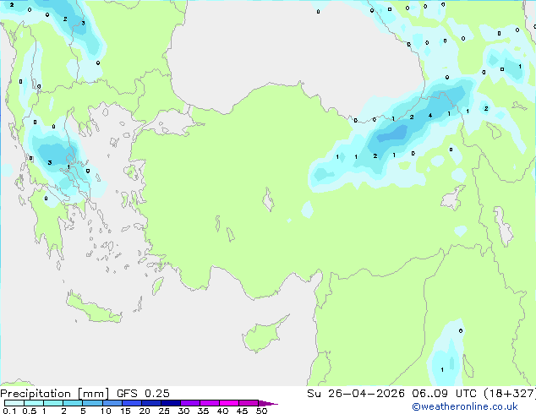Select the dark blue swatch between 25 and 30
The image size is (536, 414).
pos(171,403)
